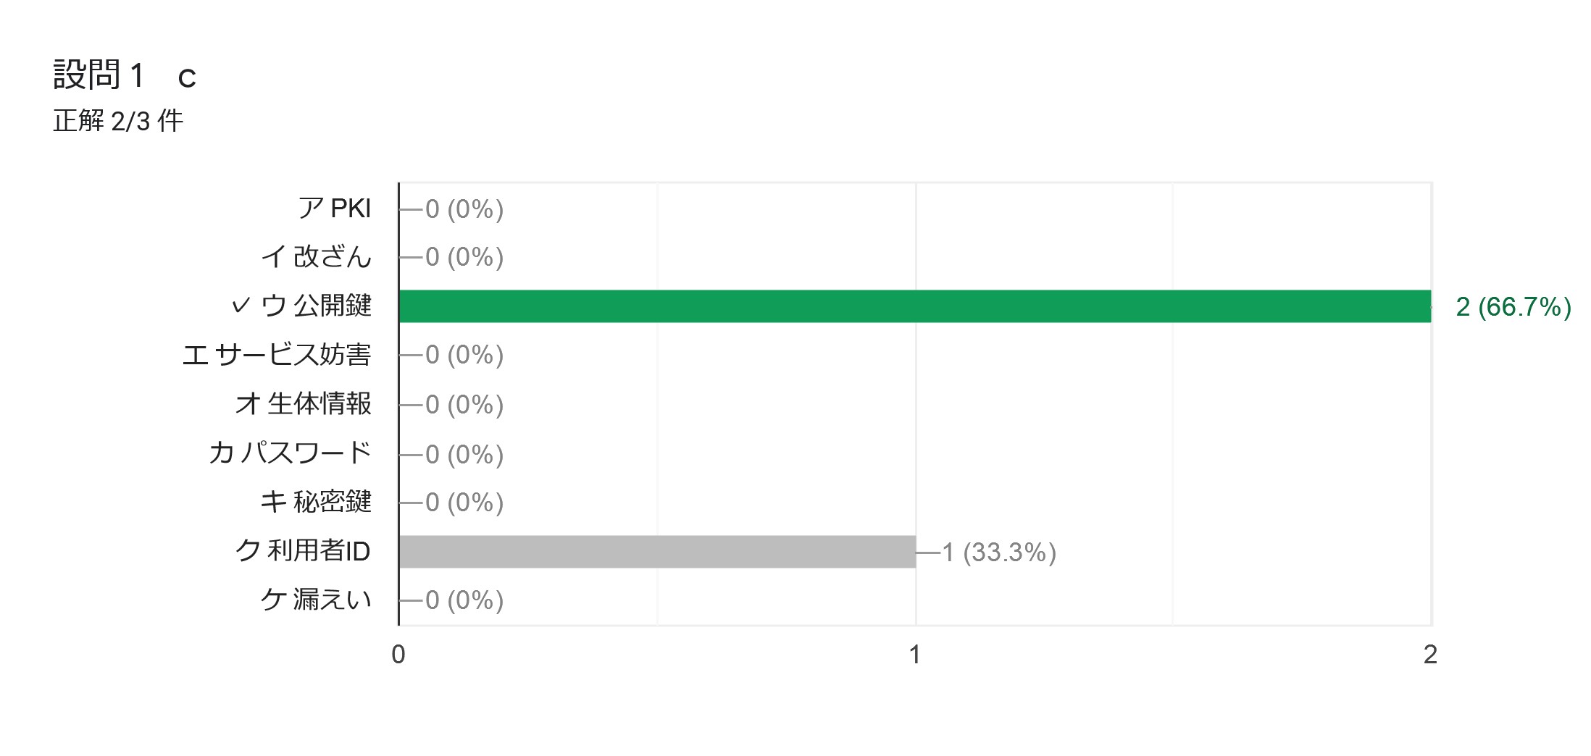Click the 設問１ c title
The image size is (1591, 756).
coord(125,75)
